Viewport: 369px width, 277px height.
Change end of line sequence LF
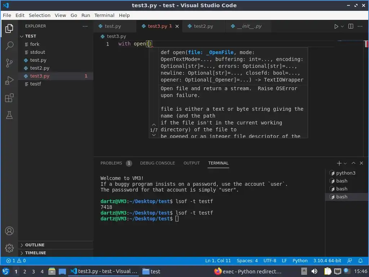[284, 261]
